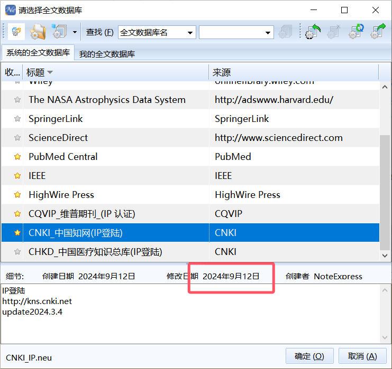
Task: Open the 全文数据库名 search field dropdown
Action: click(190, 33)
